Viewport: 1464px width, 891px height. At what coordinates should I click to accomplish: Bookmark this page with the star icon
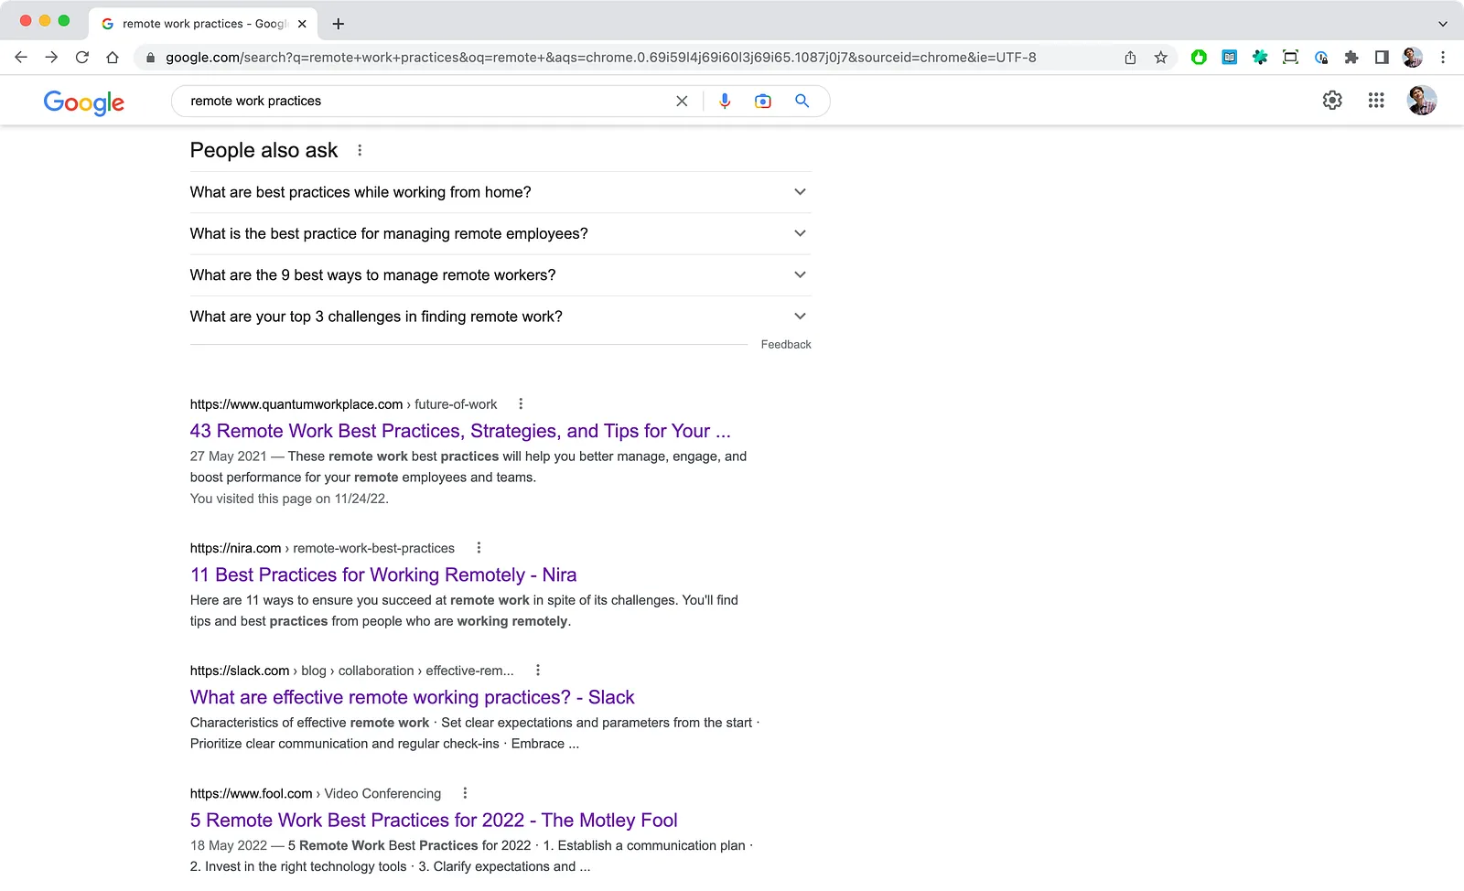point(1161,58)
